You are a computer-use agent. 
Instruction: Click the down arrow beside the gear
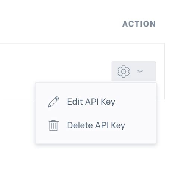point(140,71)
